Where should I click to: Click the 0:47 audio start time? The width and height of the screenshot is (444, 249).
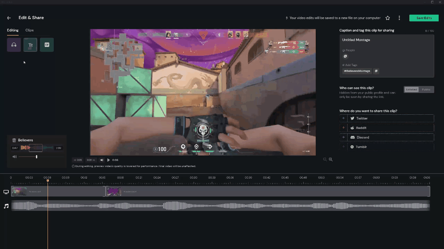(15, 148)
